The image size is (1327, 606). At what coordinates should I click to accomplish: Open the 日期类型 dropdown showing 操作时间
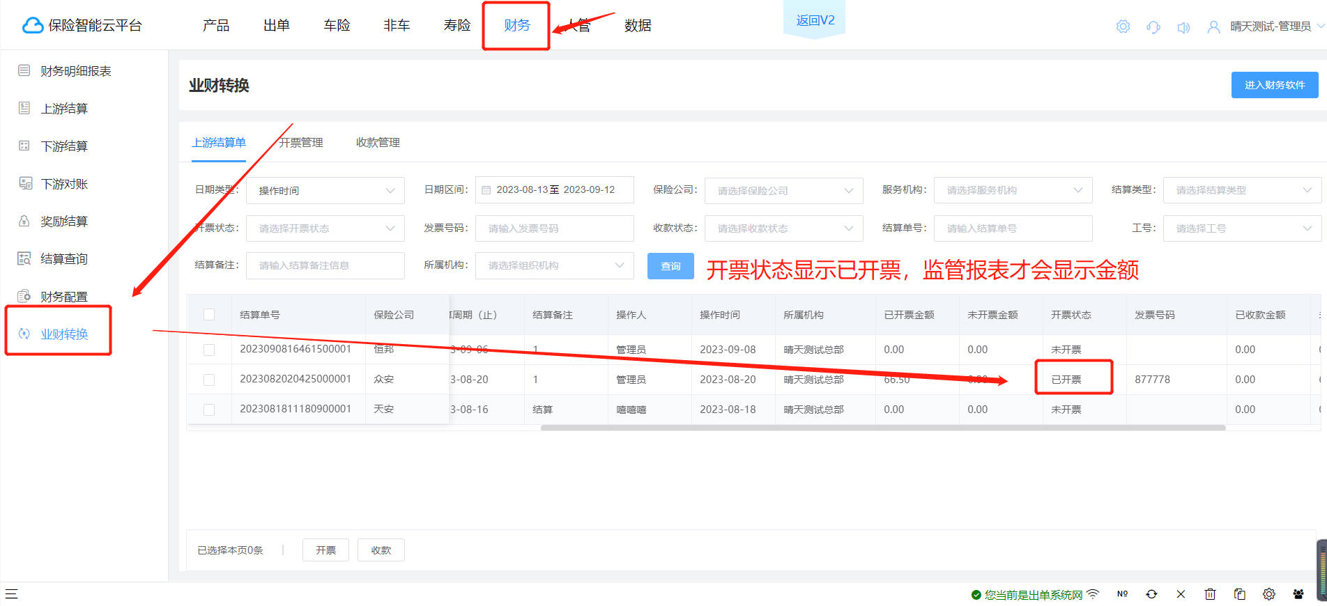tap(325, 190)
